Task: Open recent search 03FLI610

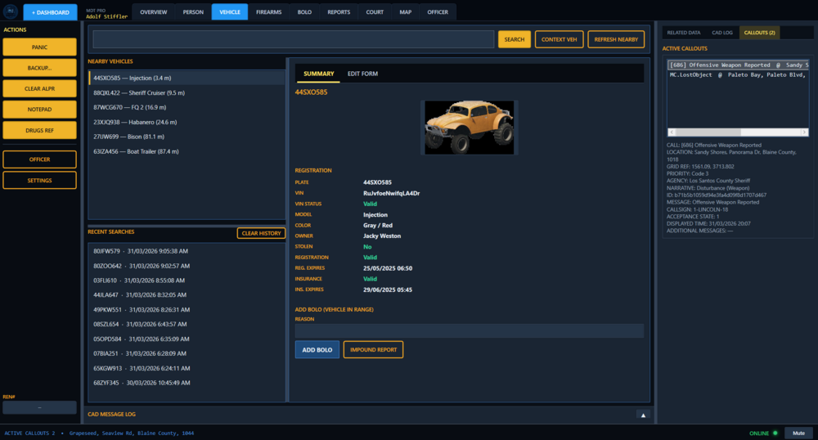Action: (x=187, y=281)
